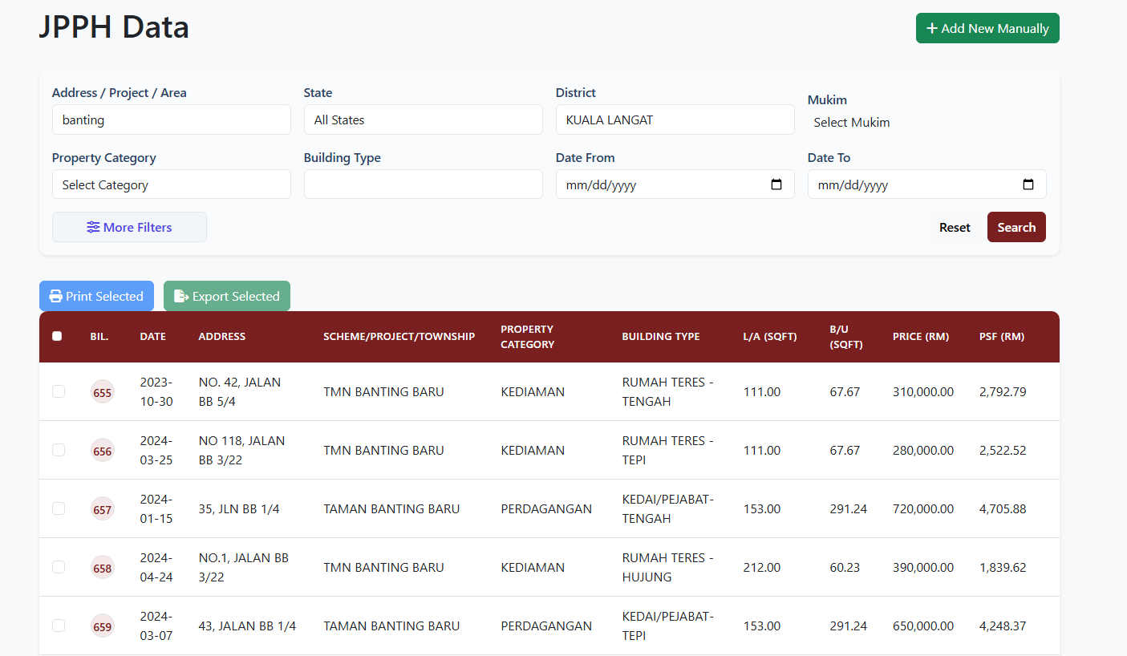Toggle the select-all checkbox in table header
The width and height of the screenshot is (1127, 656).
[x=57, y=336]
